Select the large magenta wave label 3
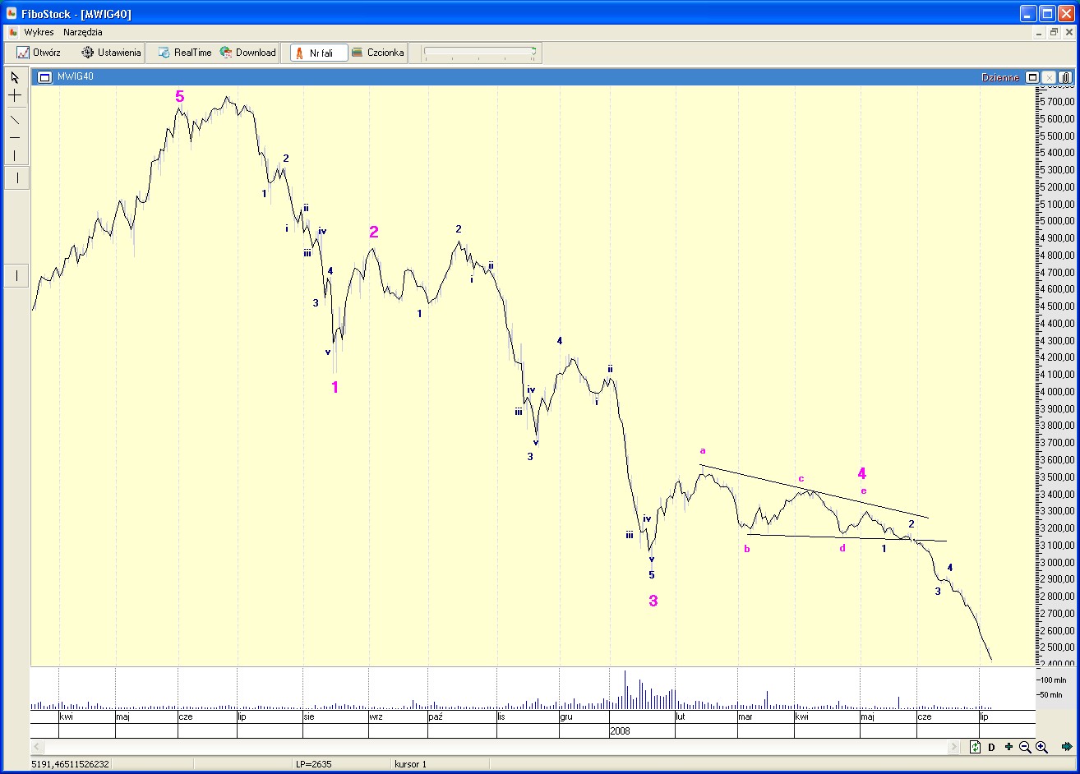Screen dimensions: 1080x774 click(653, 601)
